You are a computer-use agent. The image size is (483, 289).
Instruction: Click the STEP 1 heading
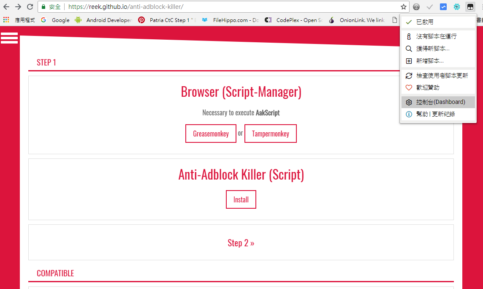(46, 63)
